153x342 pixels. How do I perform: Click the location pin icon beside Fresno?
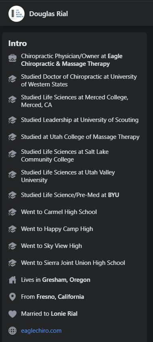[x=12, y=297]
